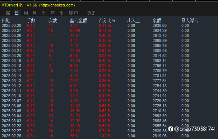Click percentage value 1.42 %
Screen dimensions: 218x139
point(105,136)
